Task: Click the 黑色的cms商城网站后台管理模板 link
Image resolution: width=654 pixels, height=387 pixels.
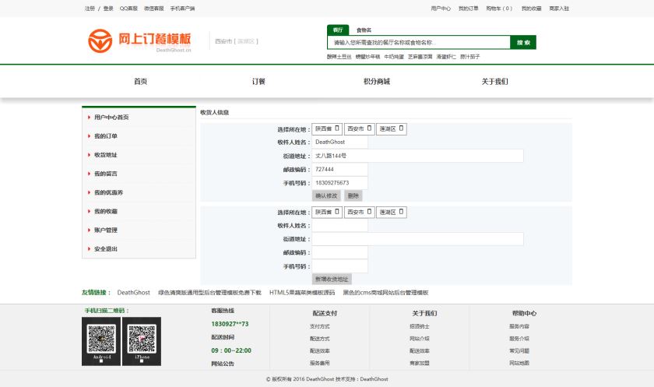Action: coord(385,292)
